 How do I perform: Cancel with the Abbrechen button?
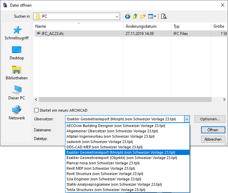213,139
